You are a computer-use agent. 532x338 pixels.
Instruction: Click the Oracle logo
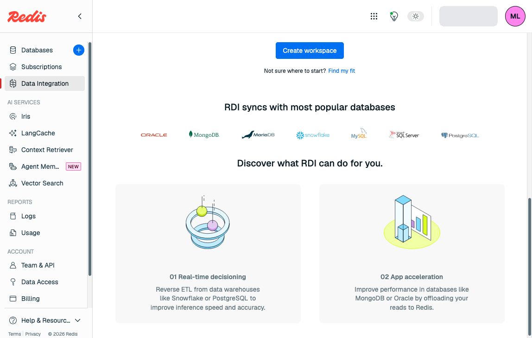154,135
